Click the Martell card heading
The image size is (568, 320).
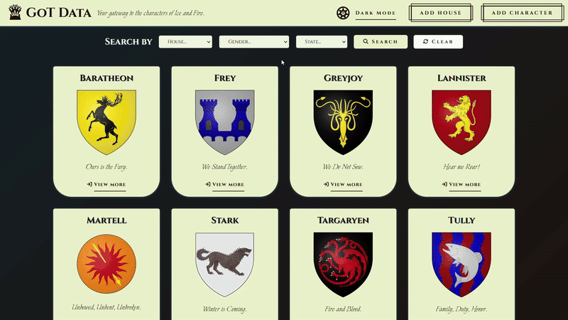point(106,220)
